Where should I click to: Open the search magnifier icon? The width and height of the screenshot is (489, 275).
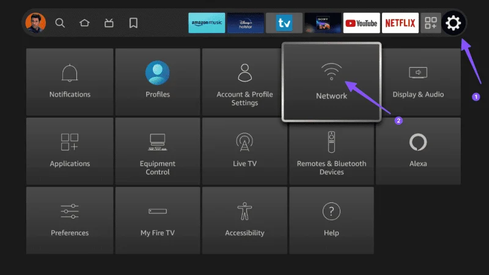click(x=60, y=23)
